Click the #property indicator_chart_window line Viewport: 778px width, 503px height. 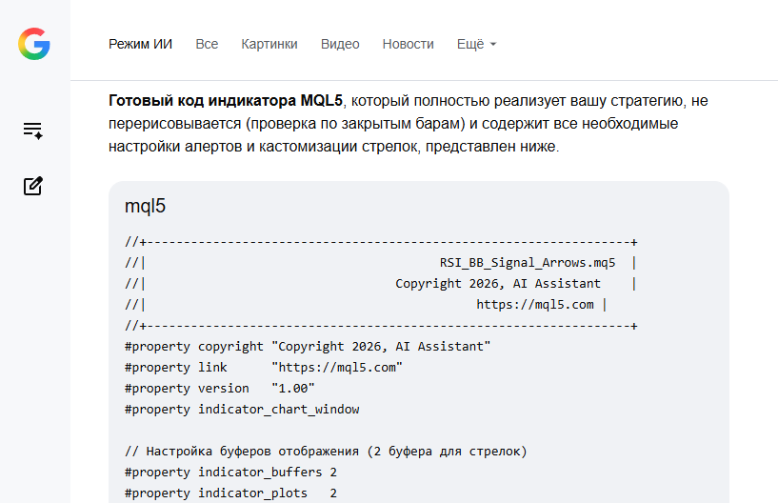(x=242, y=409)
